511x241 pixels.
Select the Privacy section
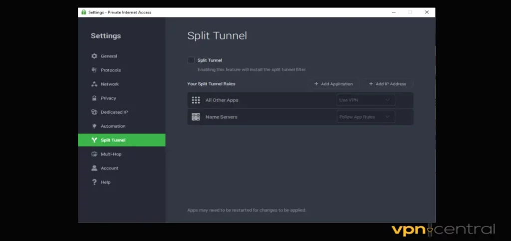click(122, 98)
